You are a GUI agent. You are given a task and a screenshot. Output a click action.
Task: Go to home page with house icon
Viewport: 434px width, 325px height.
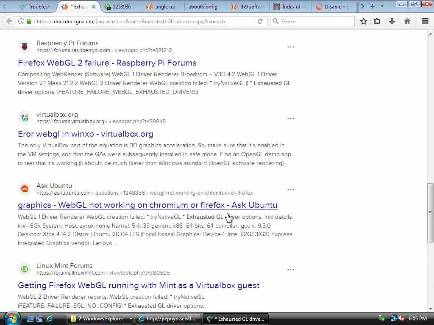(x=407, y=21)
